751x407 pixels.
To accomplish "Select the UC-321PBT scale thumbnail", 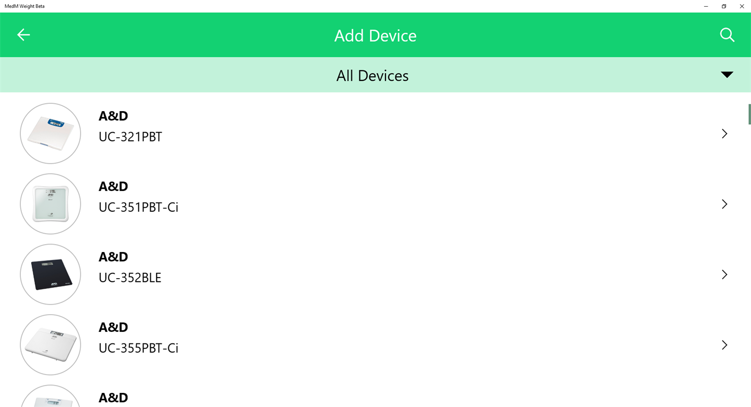I will (51, 134).
